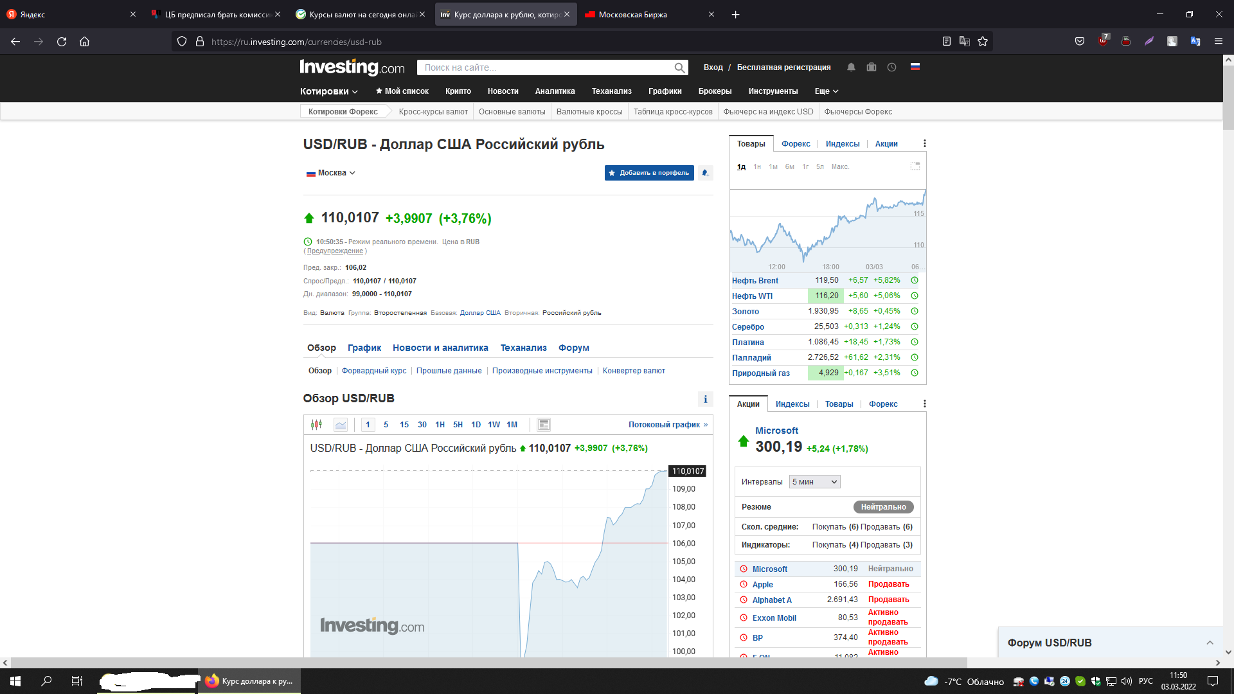
Task: Switch to the Теханализ tab
Action: [524, 348]
